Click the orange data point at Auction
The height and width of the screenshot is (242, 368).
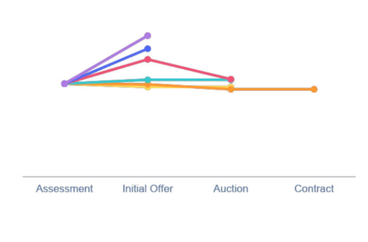click(x=230, y=90)
